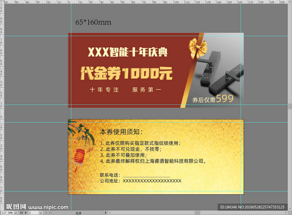Click the vertical ruler on the left
292x215 pixels.
(x=2, y=107)
